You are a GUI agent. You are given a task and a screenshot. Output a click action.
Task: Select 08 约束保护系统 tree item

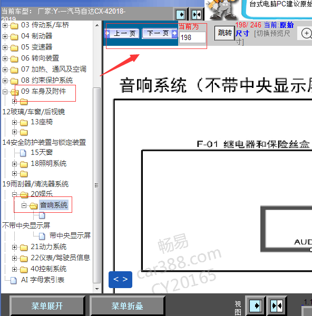point(47,80)
